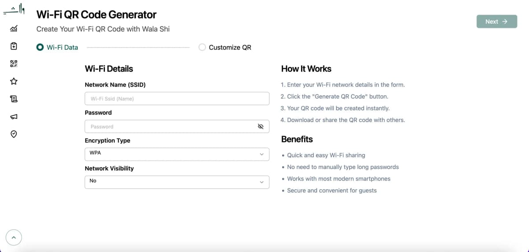Select the Customize QR step radio
This screenshot has height=252, width=529.
(x=202, y=47)
